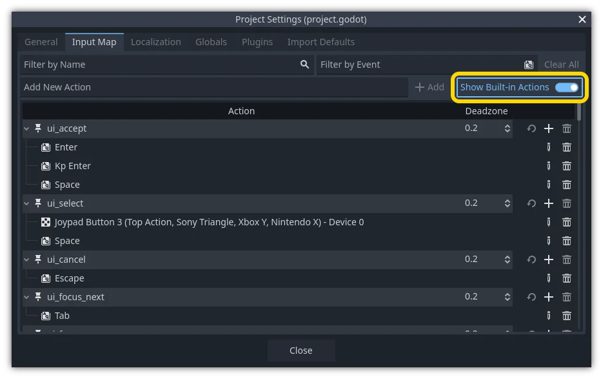Add a new event to ui_accept
Screen dimensions: 601x377
point(549,128)
